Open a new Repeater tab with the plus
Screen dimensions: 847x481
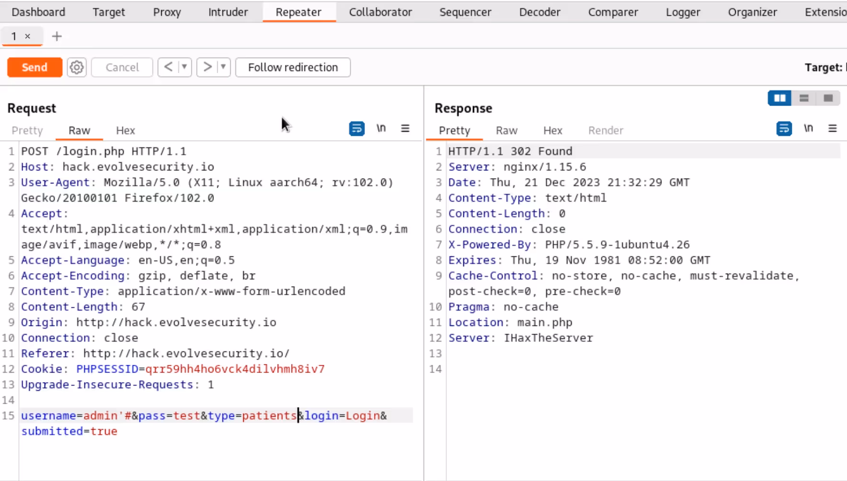click(57, 36)
